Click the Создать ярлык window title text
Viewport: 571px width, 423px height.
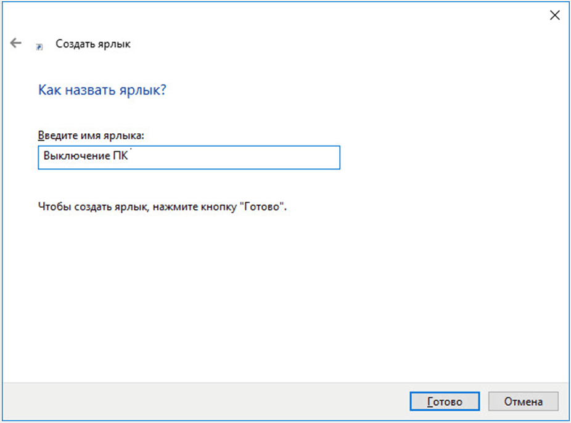click(93, 44)
